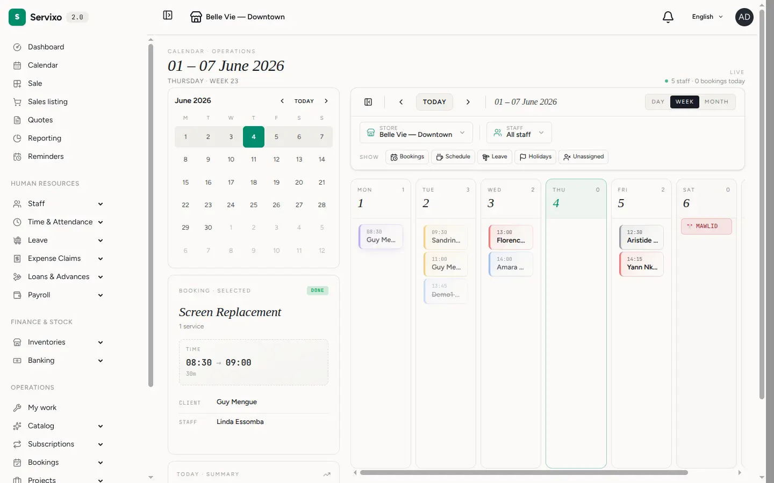Click the Subscriptions refresh icon in sidebar
Viewport: 774px width, 483px height.
pos(17,444)
